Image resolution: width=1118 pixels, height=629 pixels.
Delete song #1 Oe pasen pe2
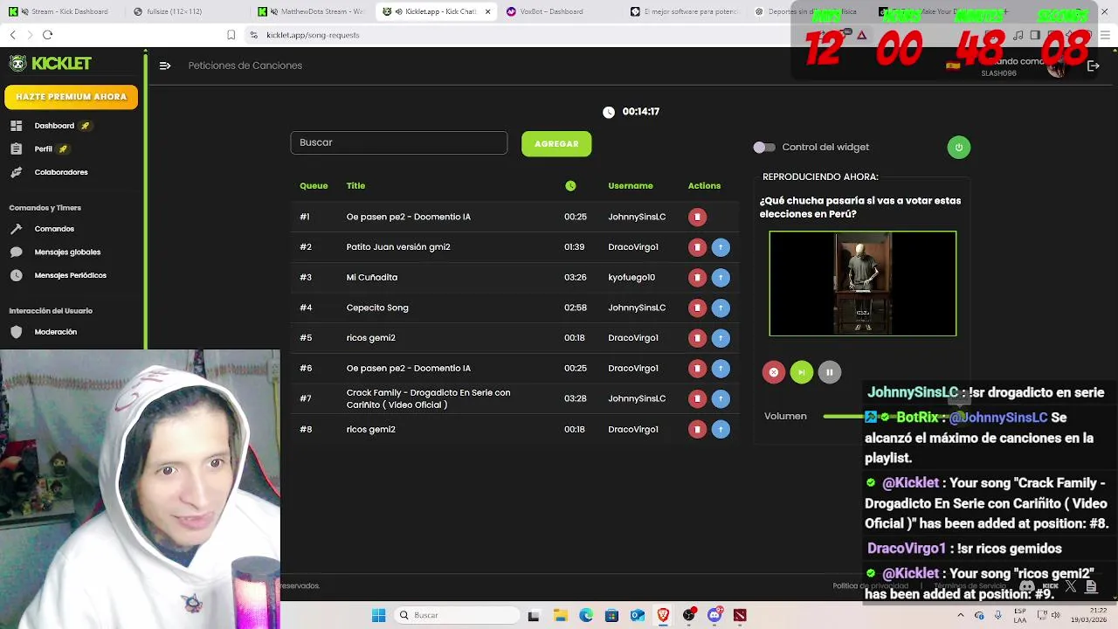click(x=697, y=217)
